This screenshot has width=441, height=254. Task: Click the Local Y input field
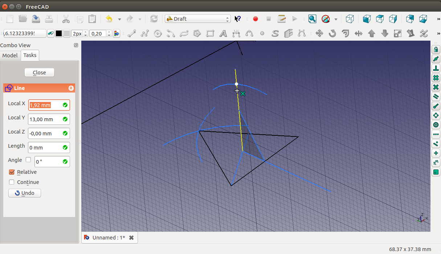tap(45, 119)
